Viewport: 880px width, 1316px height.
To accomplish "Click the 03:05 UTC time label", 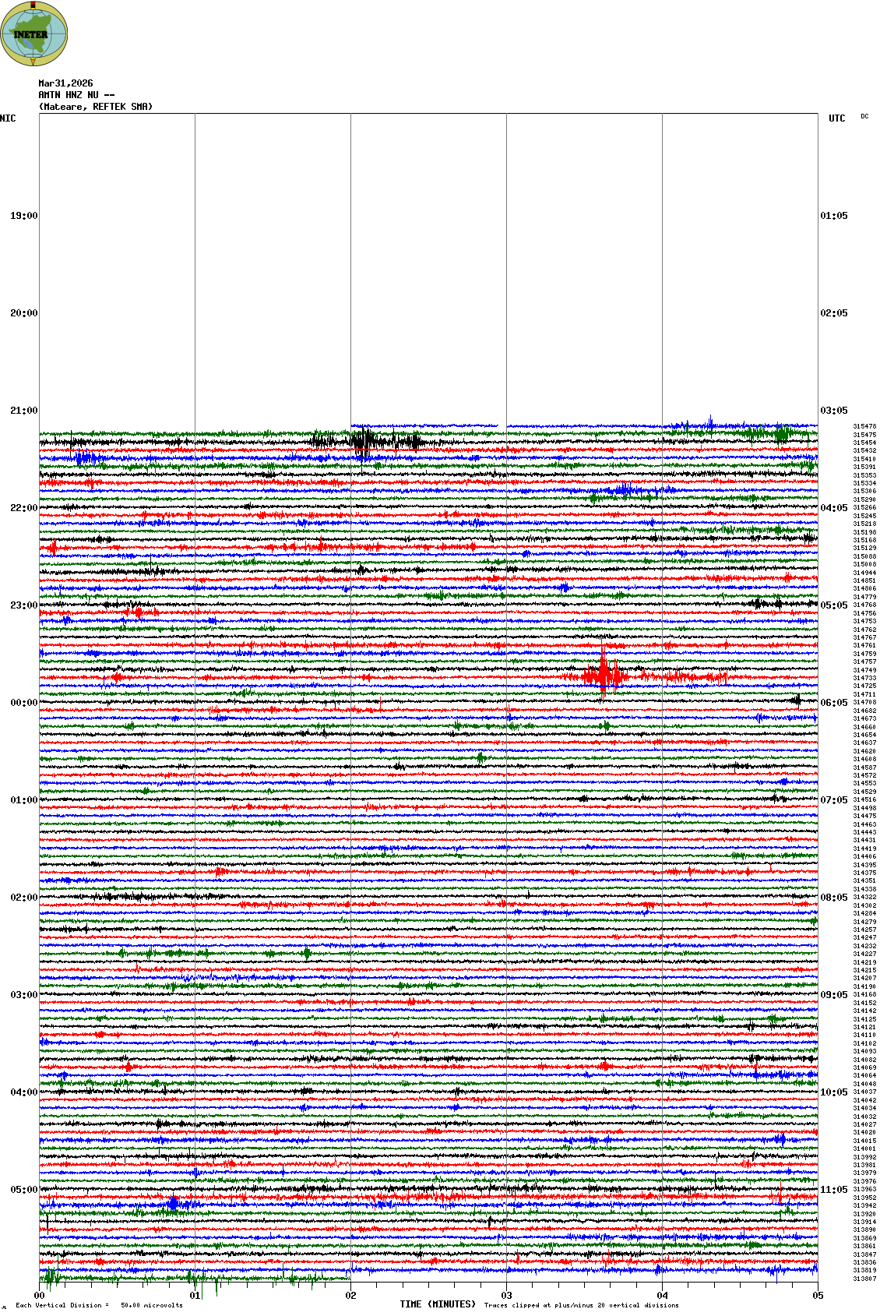I will [x=834, y=411].
